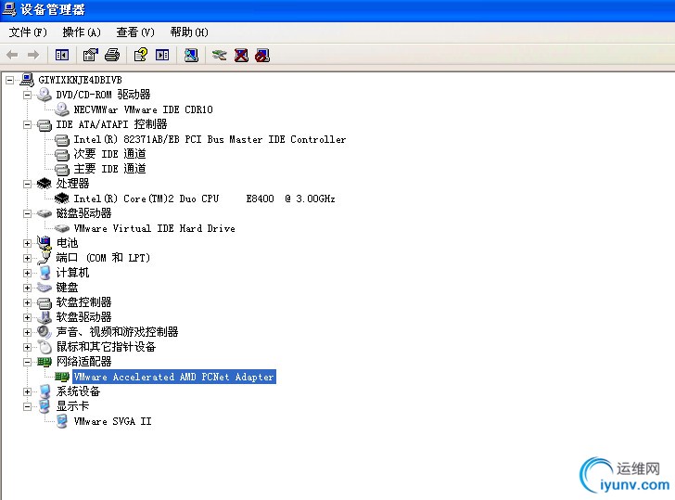
Task: Expand the 声音、视频和游戏控制器 category
Action: point(27,332)
